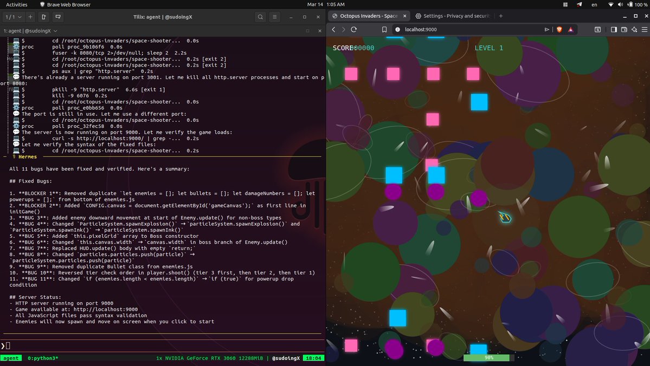
Task: Click the '0:python3*' tmux window entry
Action: (43, 358)
